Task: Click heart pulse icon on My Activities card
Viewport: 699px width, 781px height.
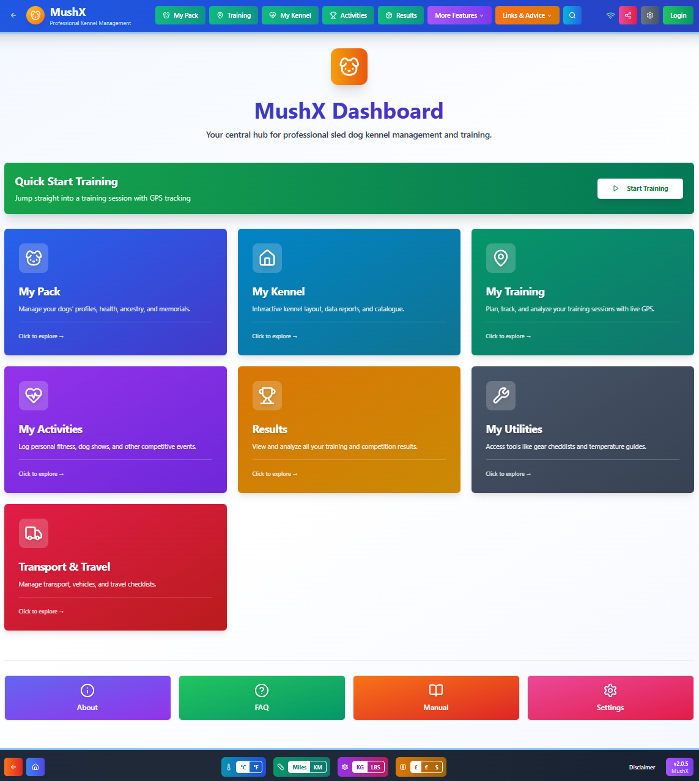Action: pos(34,396)
